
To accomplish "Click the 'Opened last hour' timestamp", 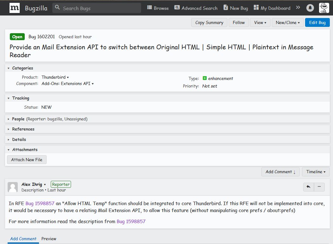I will click(75, 37).
